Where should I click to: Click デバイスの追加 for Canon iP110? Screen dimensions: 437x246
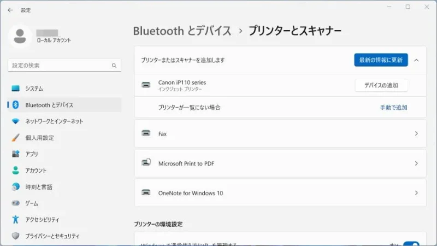coord(381,85)
